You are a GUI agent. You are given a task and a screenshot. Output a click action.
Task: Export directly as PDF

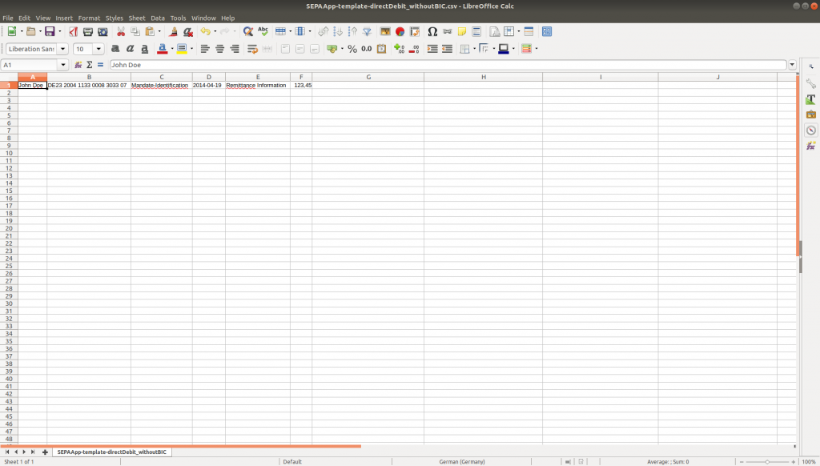point(73,32)
